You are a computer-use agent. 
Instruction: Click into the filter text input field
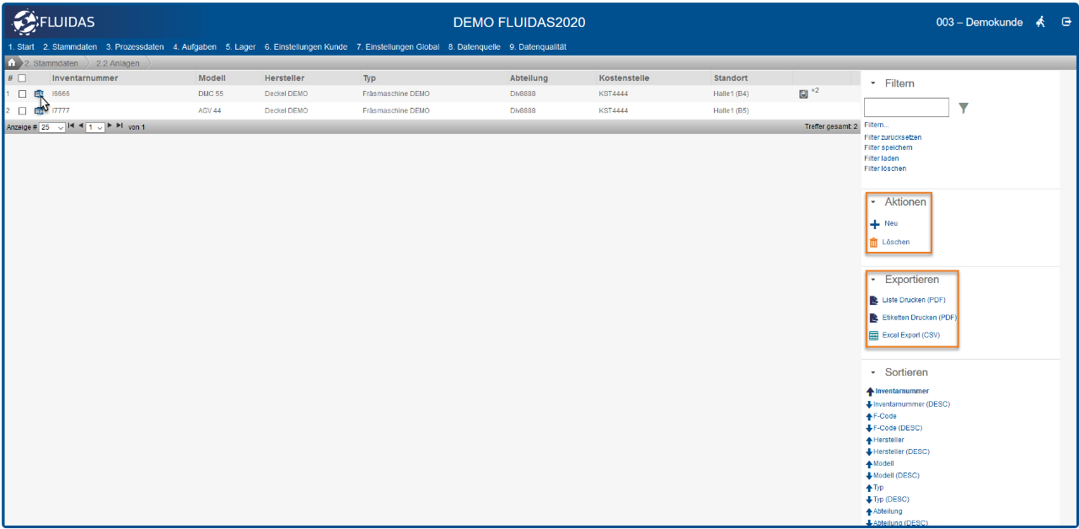[906, 108]
